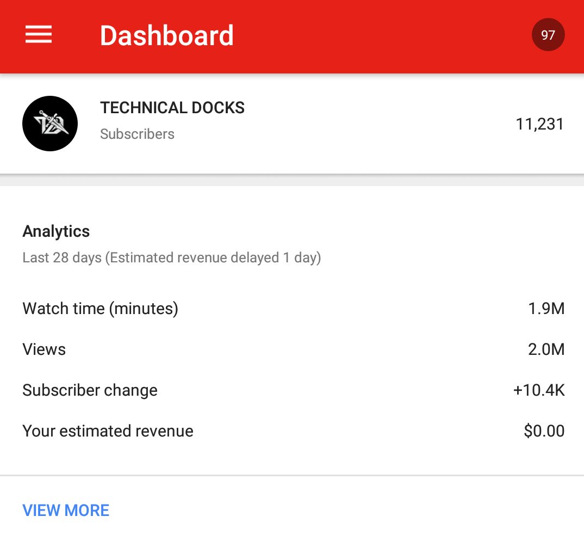This screenshot has height=547, width=584.
Task: Open the 97 notifications badge
Action: tap(548, 35)
